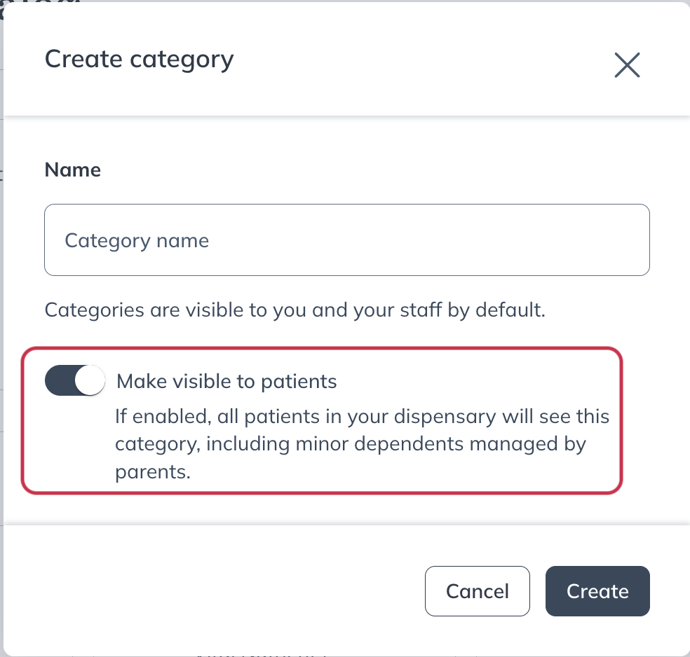Image resolution: width=690 pixels, height=657 pixels.
Task: Click the "Make visible to patients" label
Action: pyautogui.click(x=226, y=381)
